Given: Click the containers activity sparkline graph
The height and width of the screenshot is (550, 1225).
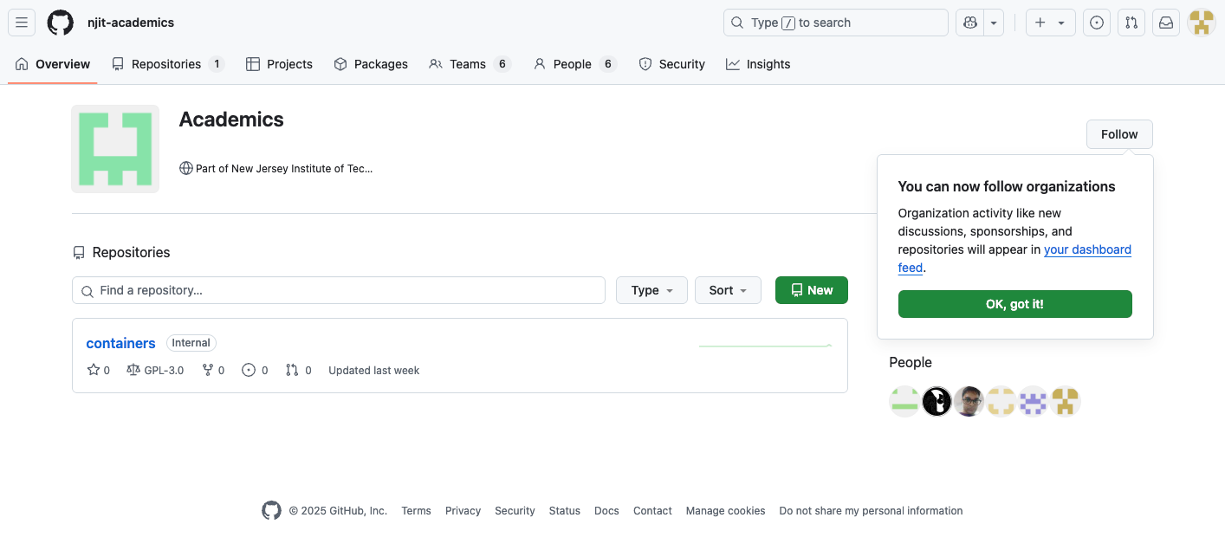Looking at the screenshot, I should tap(765, 346).
